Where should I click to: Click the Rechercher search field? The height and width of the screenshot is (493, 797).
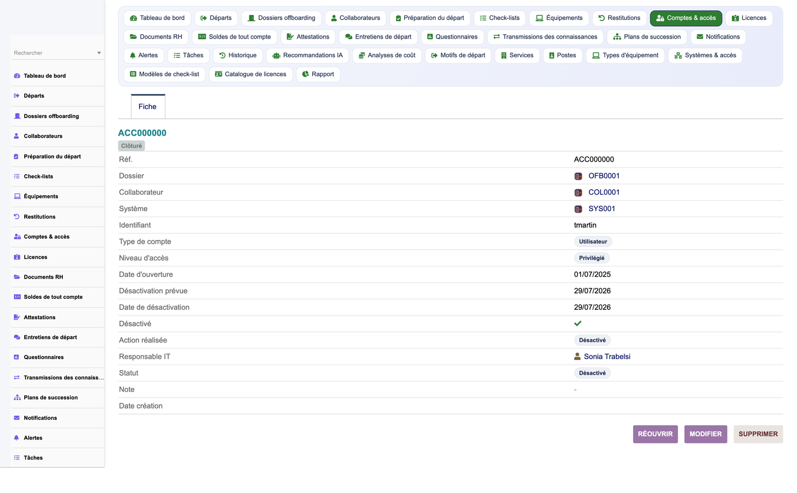57,53
